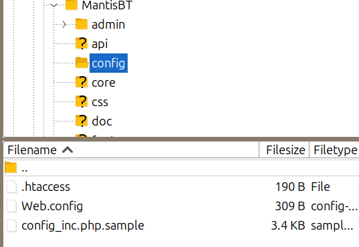Select the core directory label
The image size is (359, 247).
click(x=104, y=83)
